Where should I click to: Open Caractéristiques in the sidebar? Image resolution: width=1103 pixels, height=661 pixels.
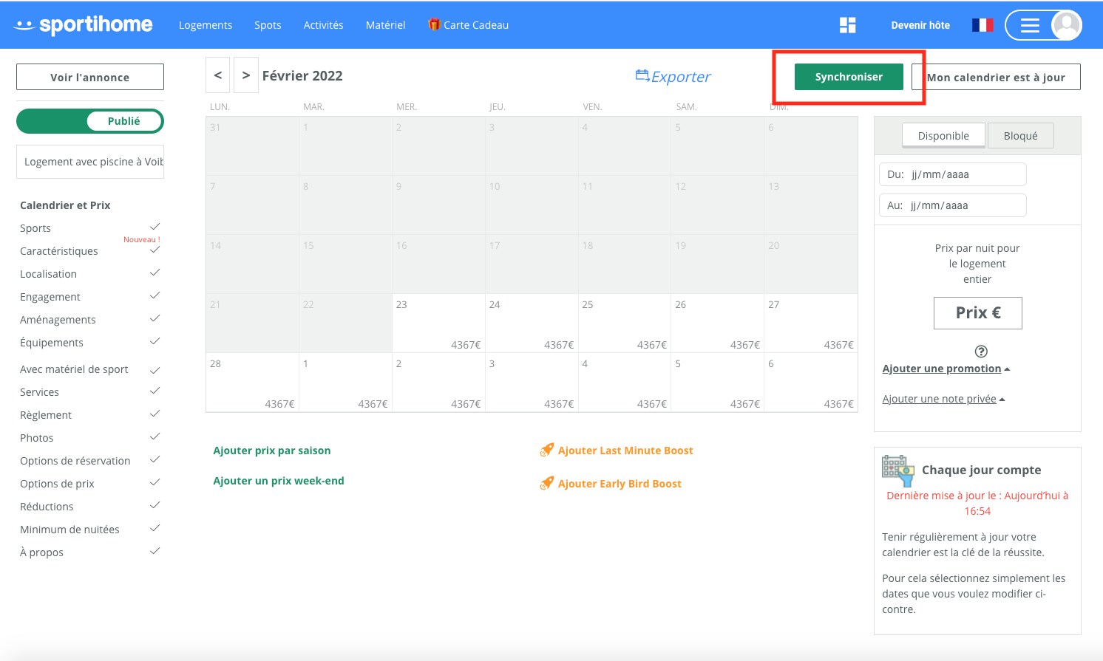59,251
